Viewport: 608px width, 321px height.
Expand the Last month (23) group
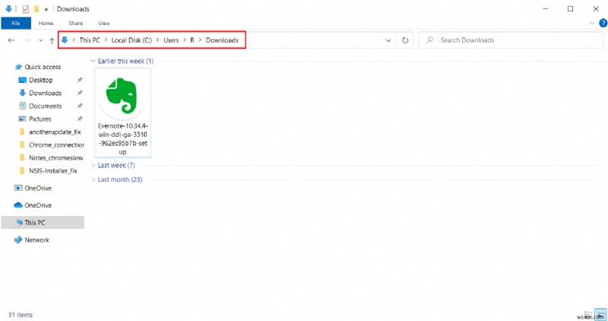click(93, 180)
